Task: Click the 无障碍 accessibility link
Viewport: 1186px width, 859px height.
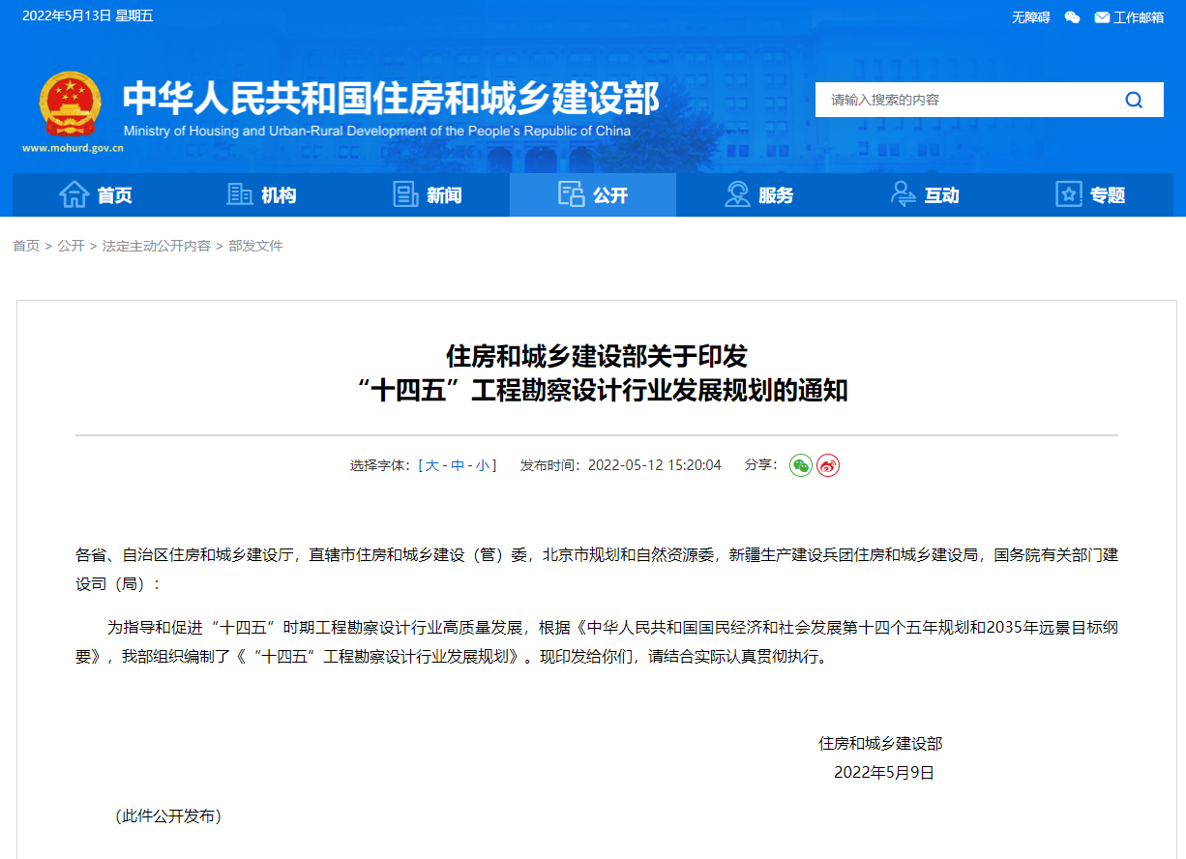Action: (x=1031, y=17)
